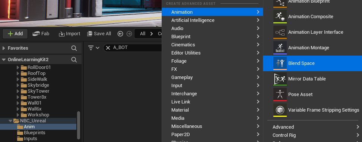The height and width of the screenshot is (142, 362).
Task: Open the Input submenu
Action: coord(212,86)
